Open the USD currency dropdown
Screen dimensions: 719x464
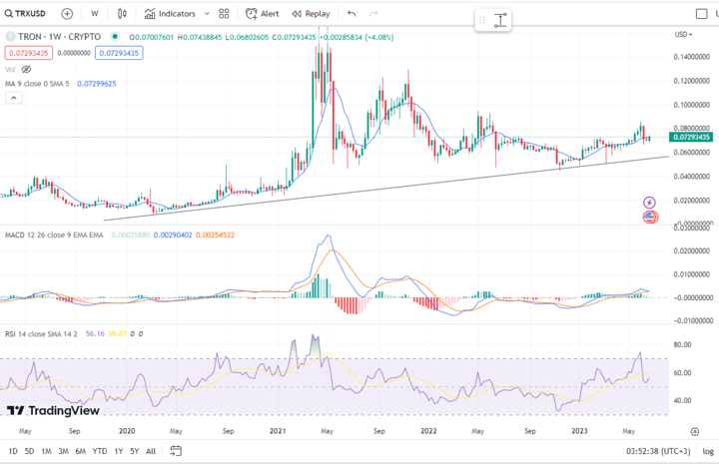(x=683, y=34)
